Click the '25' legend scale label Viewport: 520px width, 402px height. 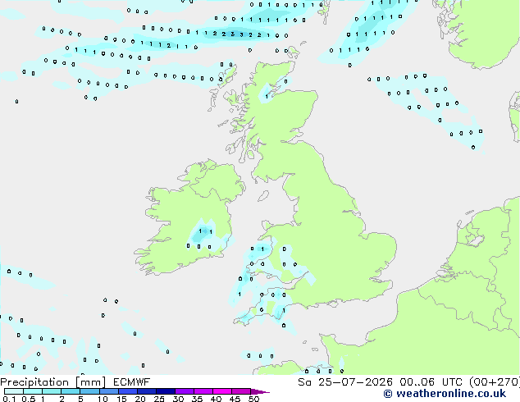[159, 399]
